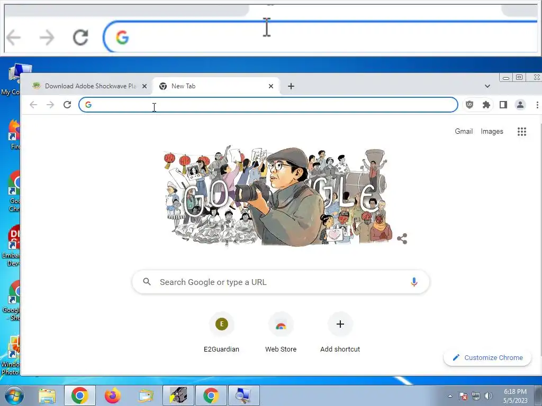Open Windows Explorer from taskbar

click(47, 395)
